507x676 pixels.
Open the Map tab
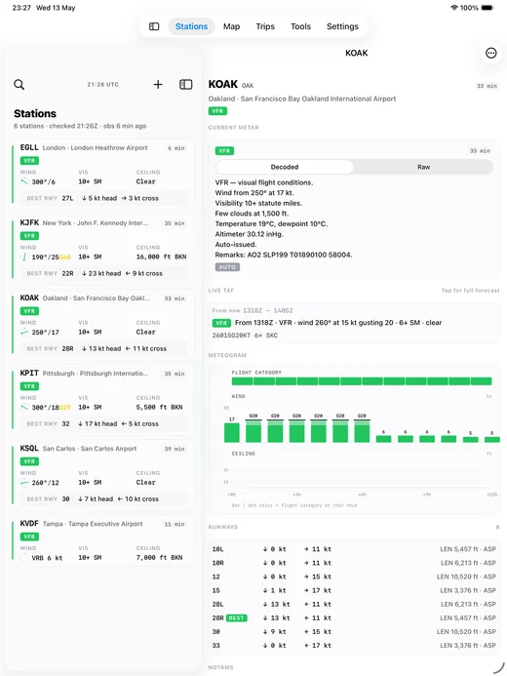click(231, 26)
